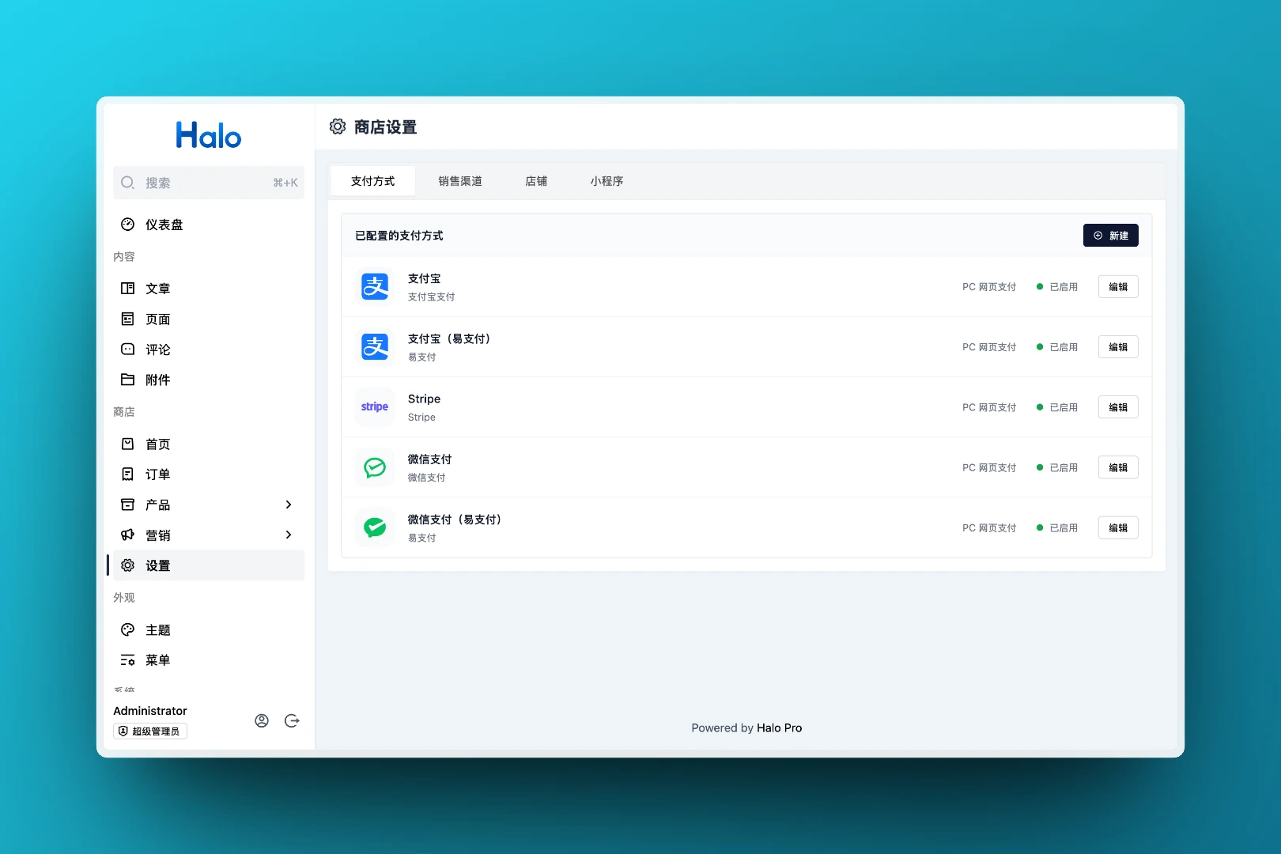This screenshot has width=1281, height=854.
Task: Open the 小程序 tab
Action: click(x=606, y=181)
